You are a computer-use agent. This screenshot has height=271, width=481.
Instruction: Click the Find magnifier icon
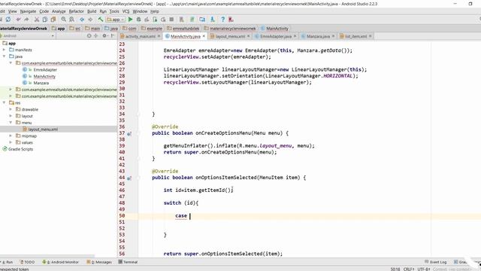(63, 20)
